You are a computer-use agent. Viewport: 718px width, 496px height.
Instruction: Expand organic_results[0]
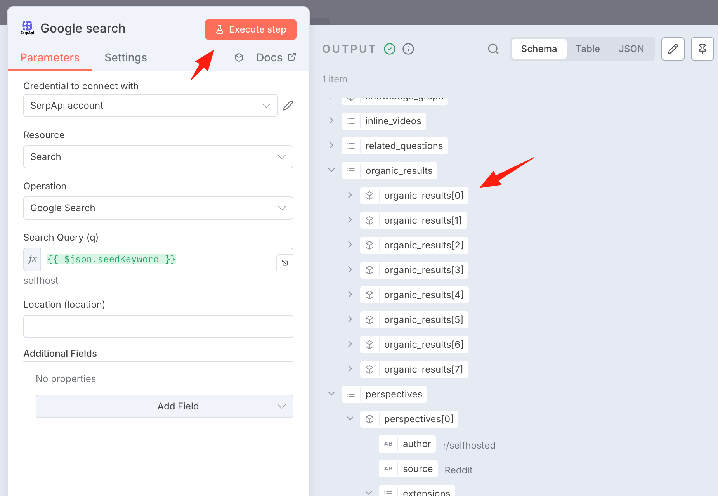coord(350,195)
